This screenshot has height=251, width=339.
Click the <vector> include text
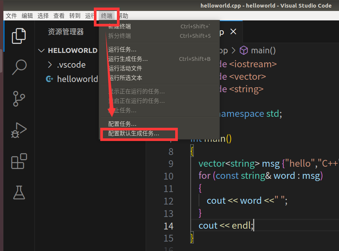[x=247, y=77]
